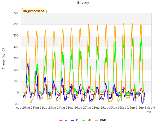This screenshot has width=167, height=125.
Task: Click the Aug 23 x-axis tick label
Action: (47, 108)
